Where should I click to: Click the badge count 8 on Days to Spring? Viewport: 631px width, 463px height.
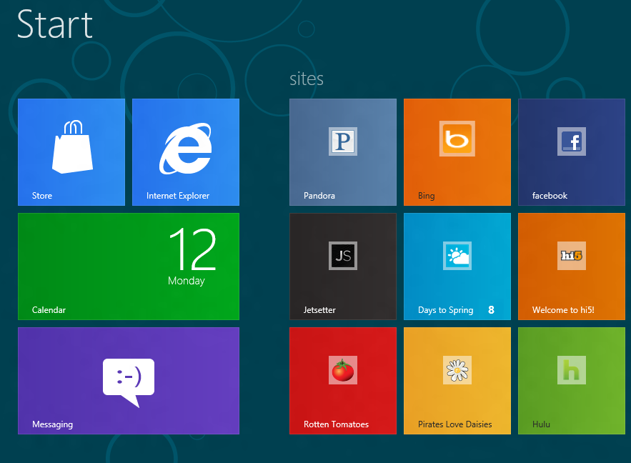(491, 310)
